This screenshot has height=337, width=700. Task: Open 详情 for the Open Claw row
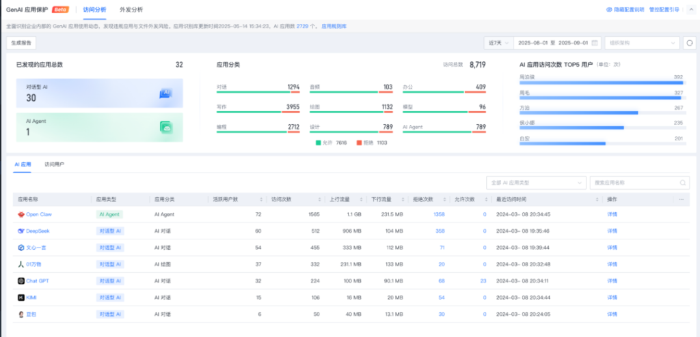(612, 214)
